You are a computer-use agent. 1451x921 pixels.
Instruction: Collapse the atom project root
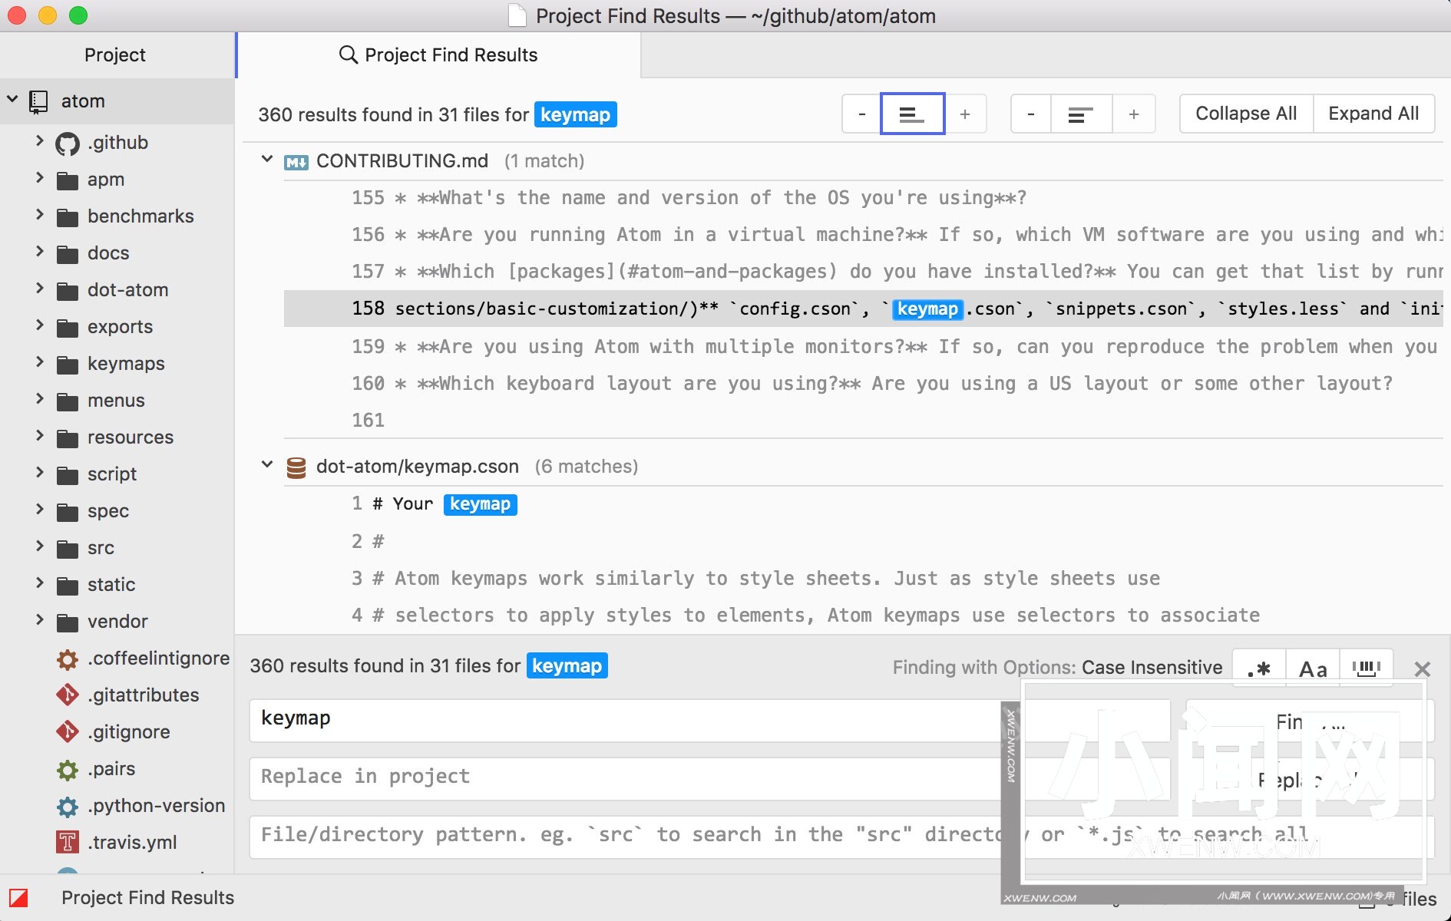pyautogui.click(x=12, y=100)
